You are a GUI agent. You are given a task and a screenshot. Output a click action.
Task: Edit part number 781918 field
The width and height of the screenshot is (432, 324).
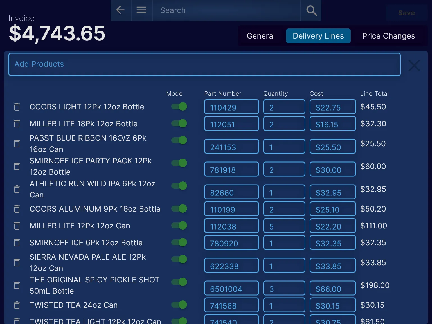pos(231,169)
